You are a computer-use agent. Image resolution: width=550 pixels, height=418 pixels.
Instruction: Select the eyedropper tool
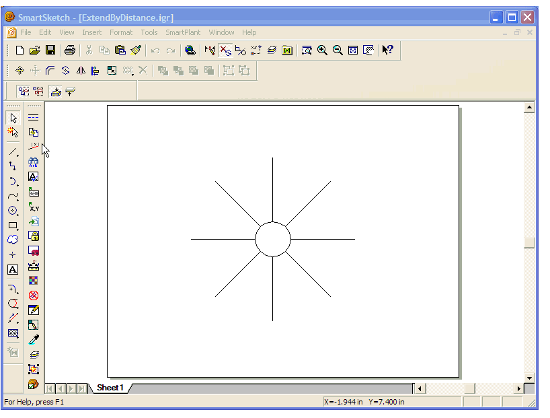point(34,339)
